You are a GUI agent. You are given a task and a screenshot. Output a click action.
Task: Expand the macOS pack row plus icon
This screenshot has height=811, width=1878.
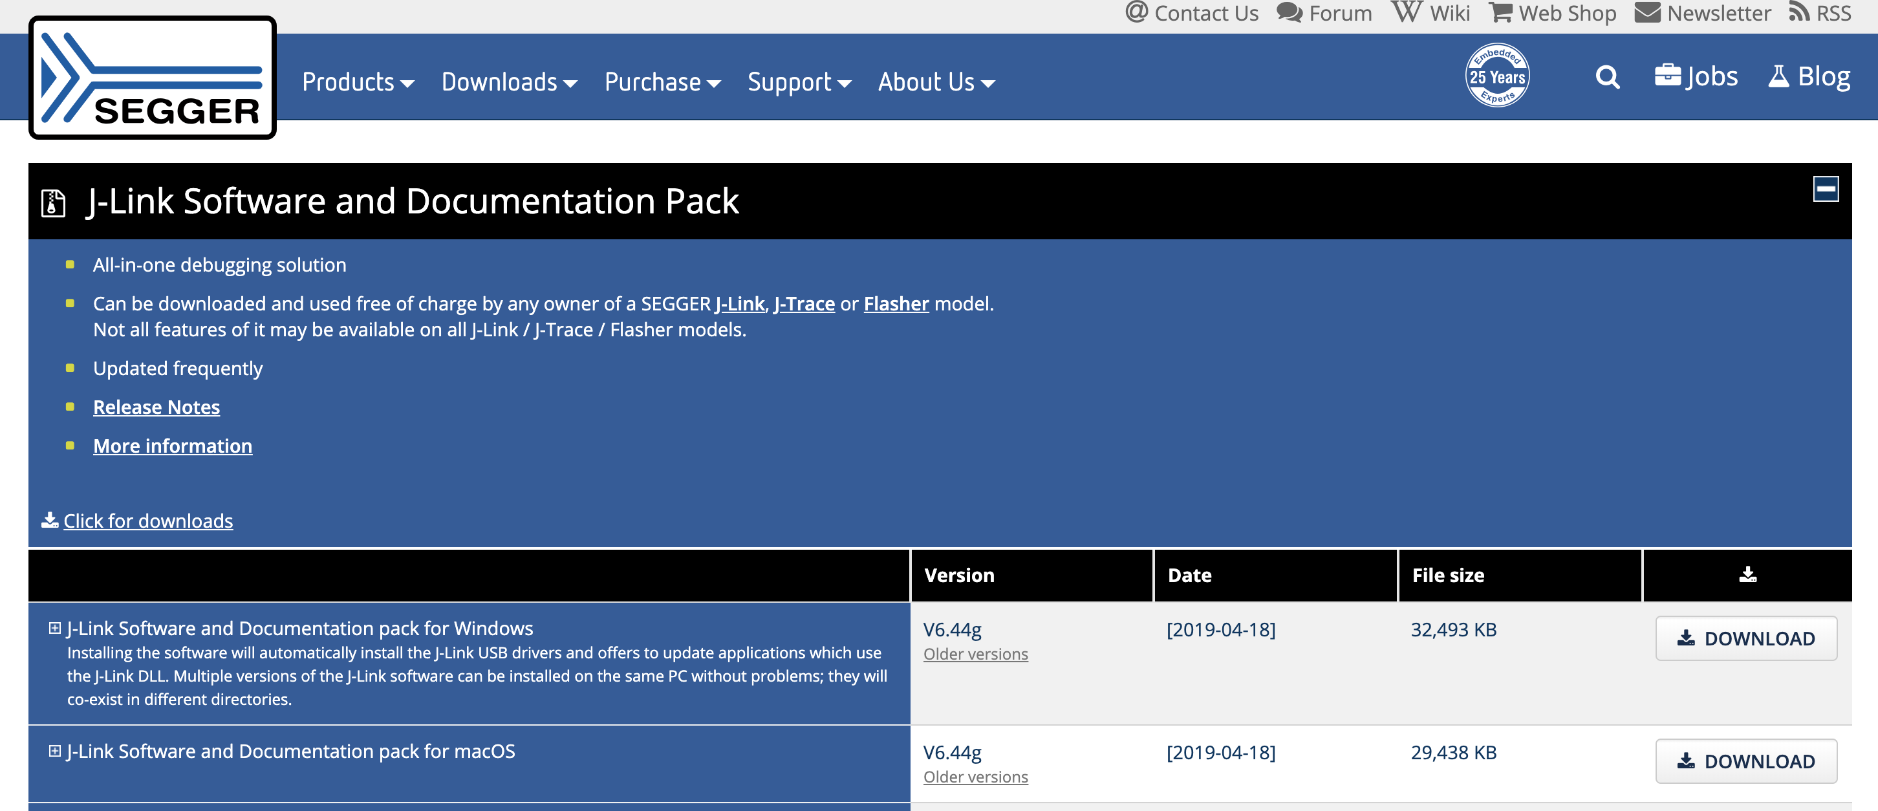pos(55,750)
